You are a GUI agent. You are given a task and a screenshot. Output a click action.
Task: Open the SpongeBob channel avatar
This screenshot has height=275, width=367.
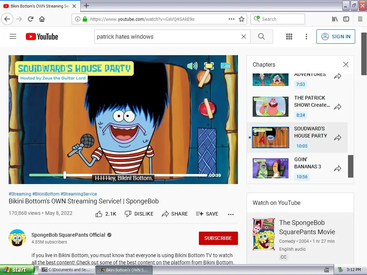17,238
